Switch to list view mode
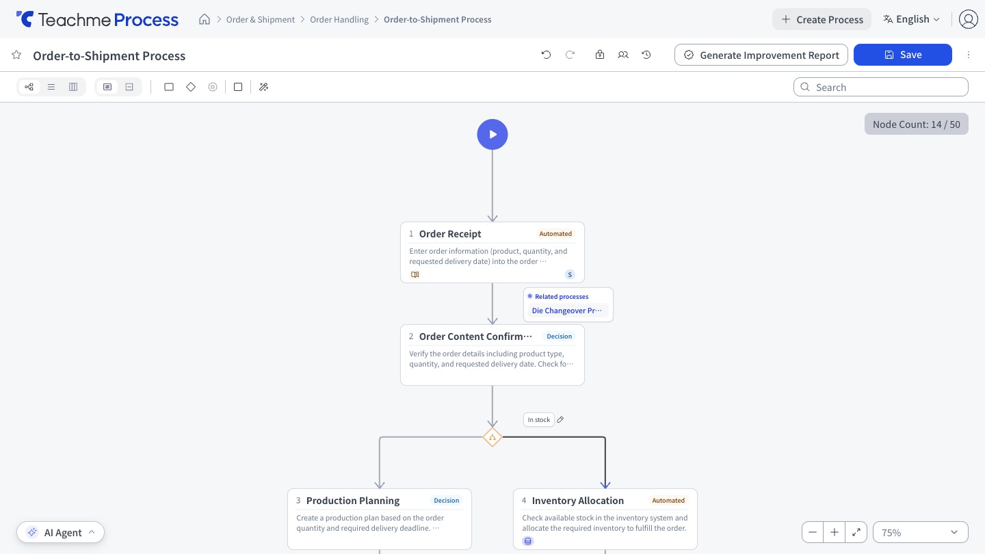This screenshot has width=985, height=554. coord(51,87)
